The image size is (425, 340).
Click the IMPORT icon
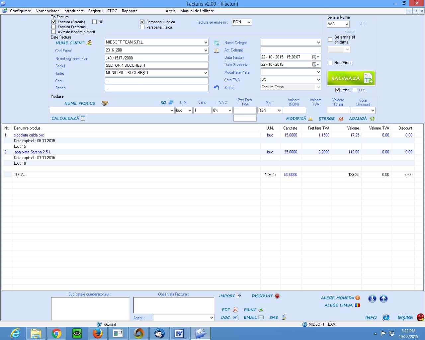point(239,296)
